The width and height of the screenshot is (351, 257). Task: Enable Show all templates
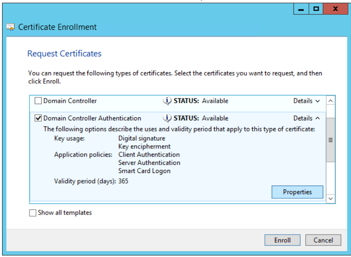32,213
